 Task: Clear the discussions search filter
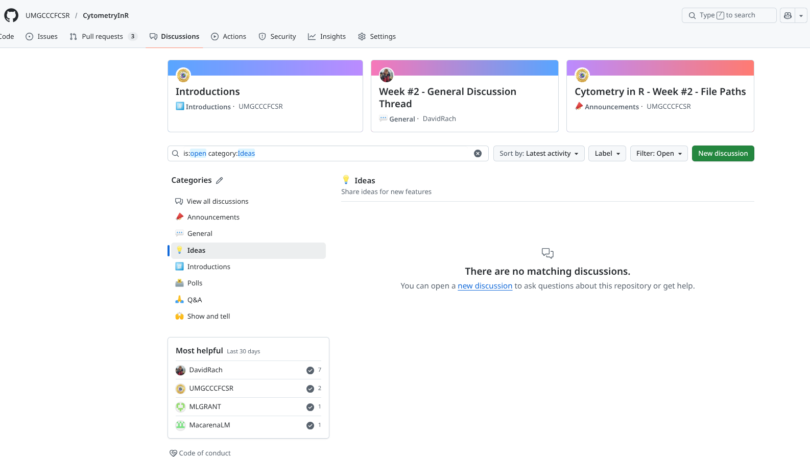[x=478, y=154]
